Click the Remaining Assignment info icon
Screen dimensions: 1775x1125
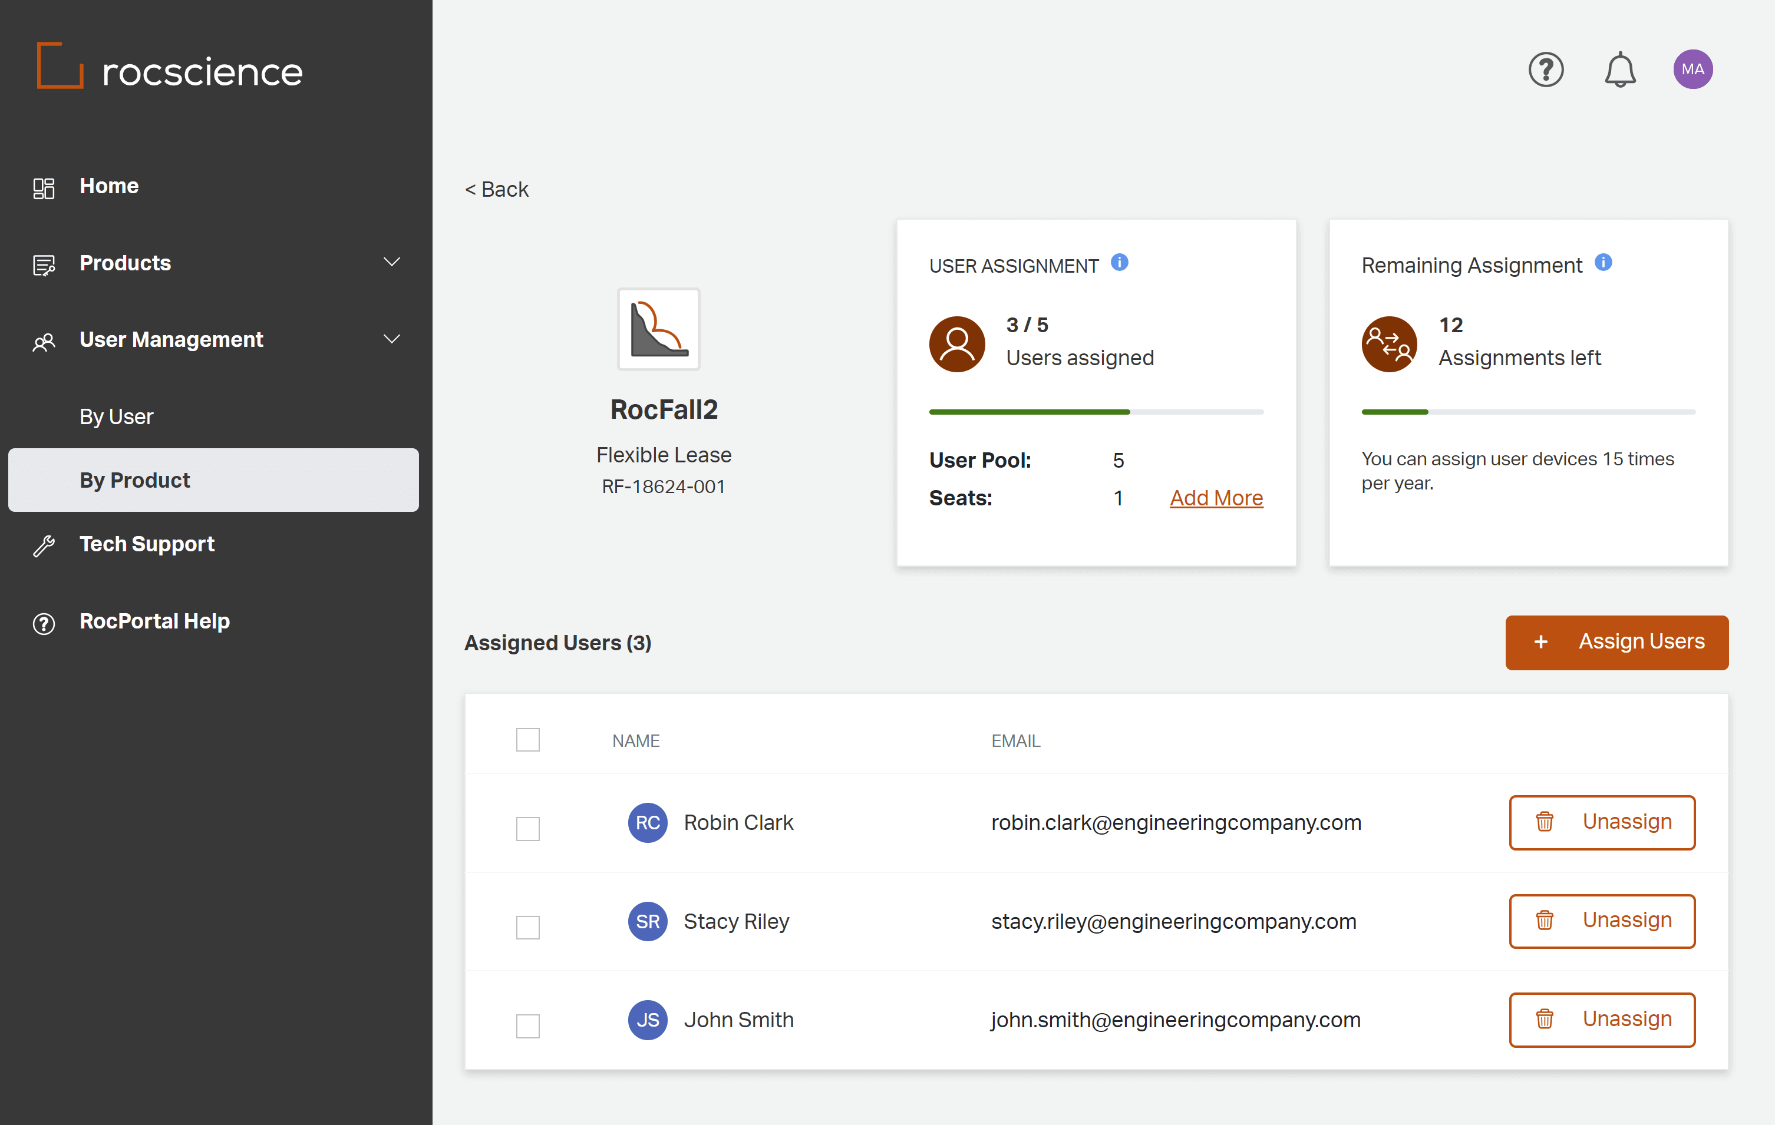(x=1604, y=262)
